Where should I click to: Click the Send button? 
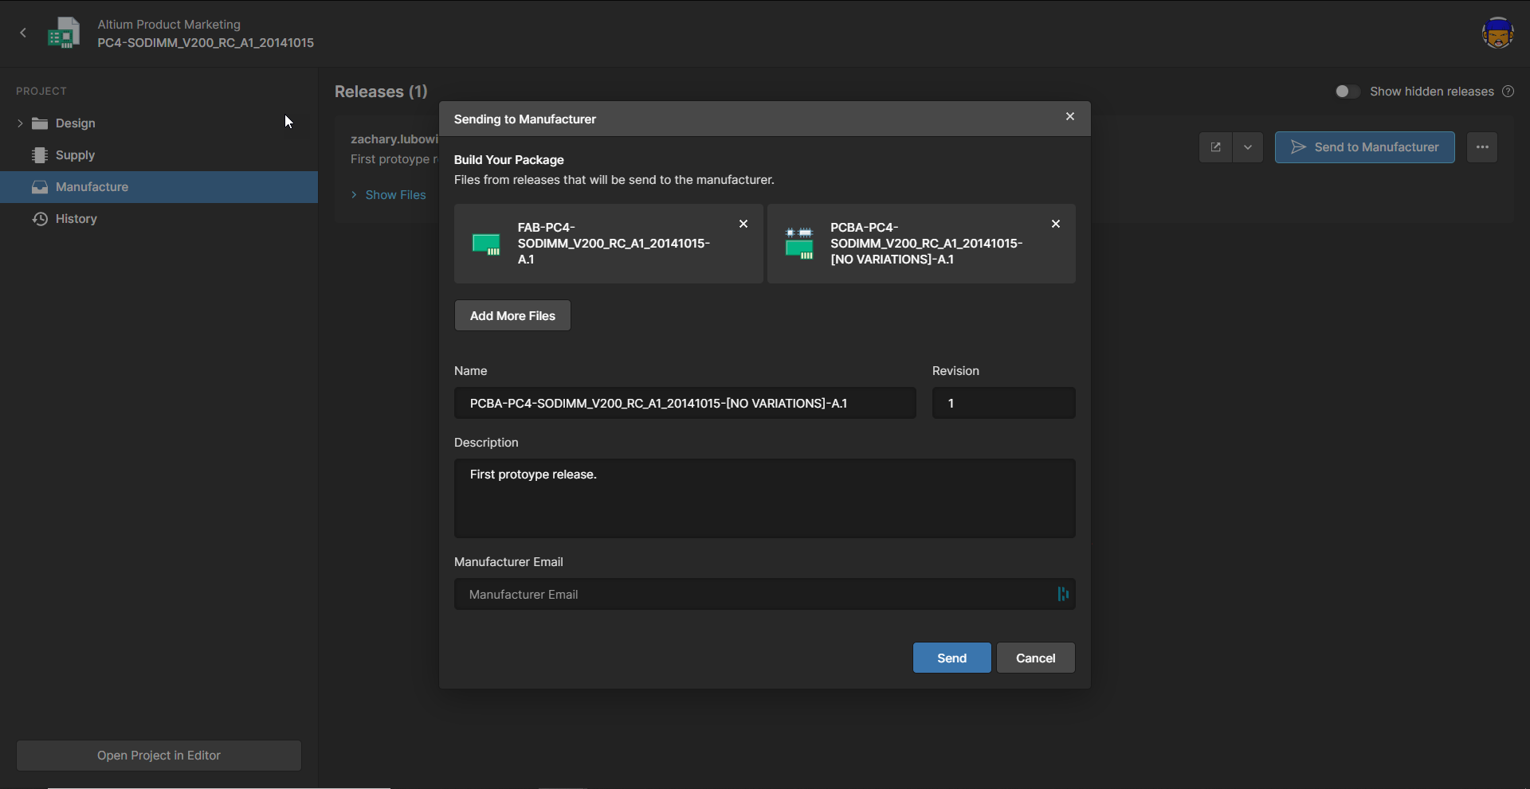(x=952, y=658)
